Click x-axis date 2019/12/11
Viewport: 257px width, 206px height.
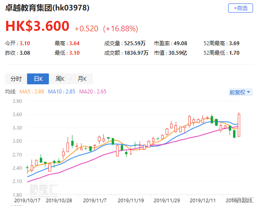tap(202, 200)
